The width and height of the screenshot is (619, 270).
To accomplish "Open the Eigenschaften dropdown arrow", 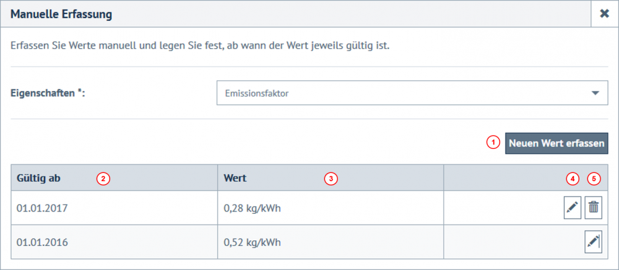I will coord(595,94).
